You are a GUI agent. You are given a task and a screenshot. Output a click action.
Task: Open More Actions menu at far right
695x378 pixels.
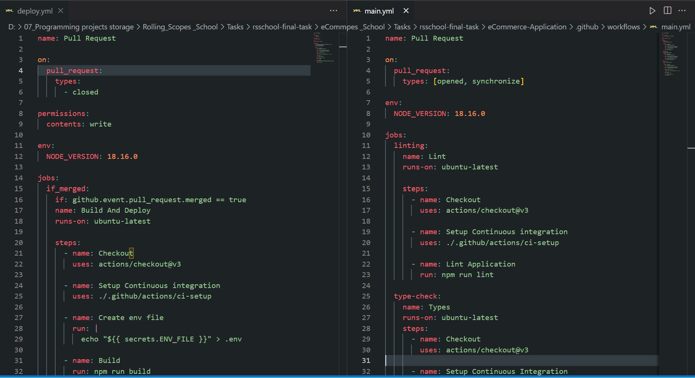pyautogui.click(x=682, y=11)
